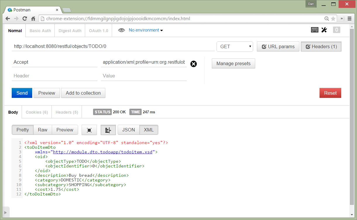Screen dimensions: 357x220
Task: Toggle the preview eye icon beside environment
Action: [121, 30]
